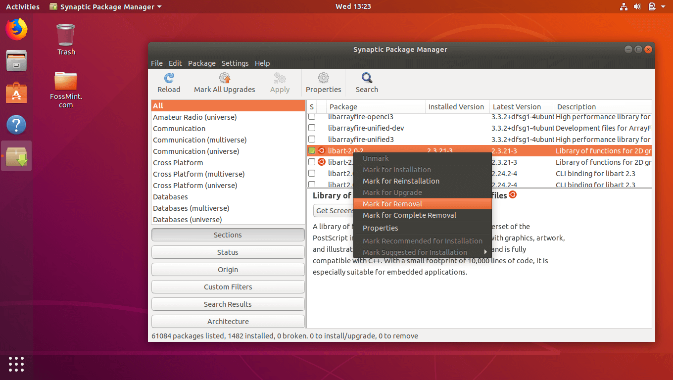Select Cross Platform (universe) section
Viewport: 673px width, 380px height.
click(x=228, y=186)
